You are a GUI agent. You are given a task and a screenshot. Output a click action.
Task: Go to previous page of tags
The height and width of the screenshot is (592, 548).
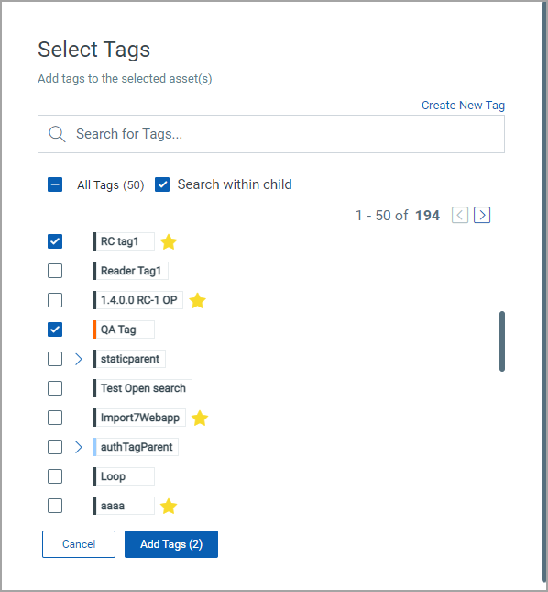click(460, 215)
